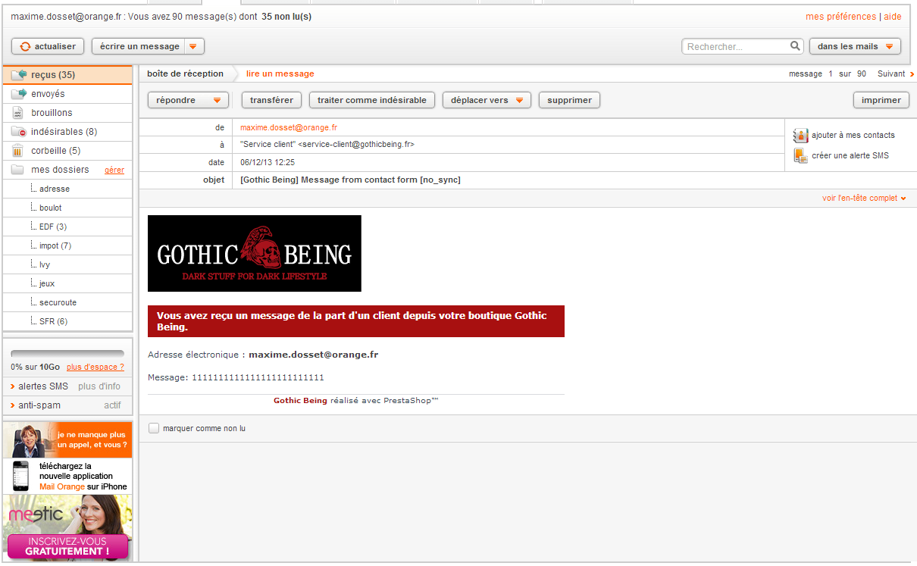The height and width of the screenshot is (566, 917).
Task: Open the envoyés folder
Action: pos(67,94)
